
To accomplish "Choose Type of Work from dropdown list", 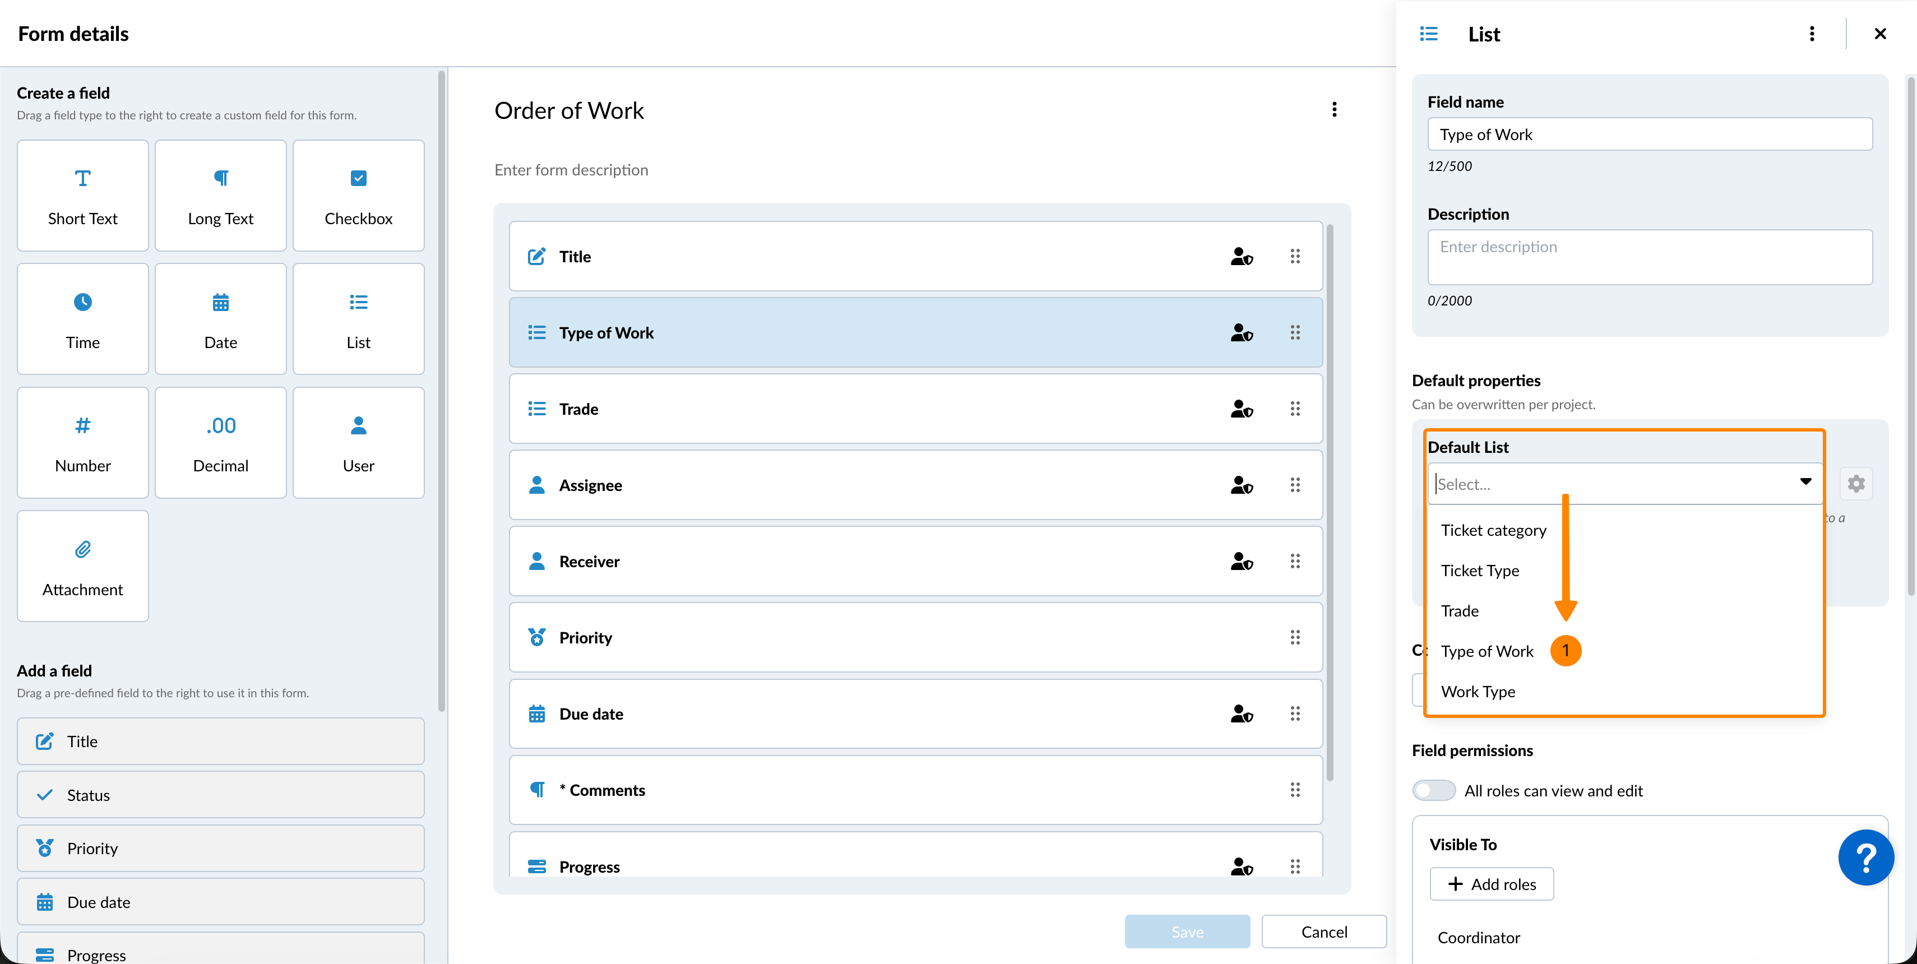I will tap(1486, 652).
